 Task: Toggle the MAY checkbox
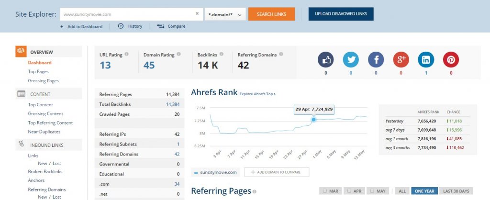[x=372, y=190]
